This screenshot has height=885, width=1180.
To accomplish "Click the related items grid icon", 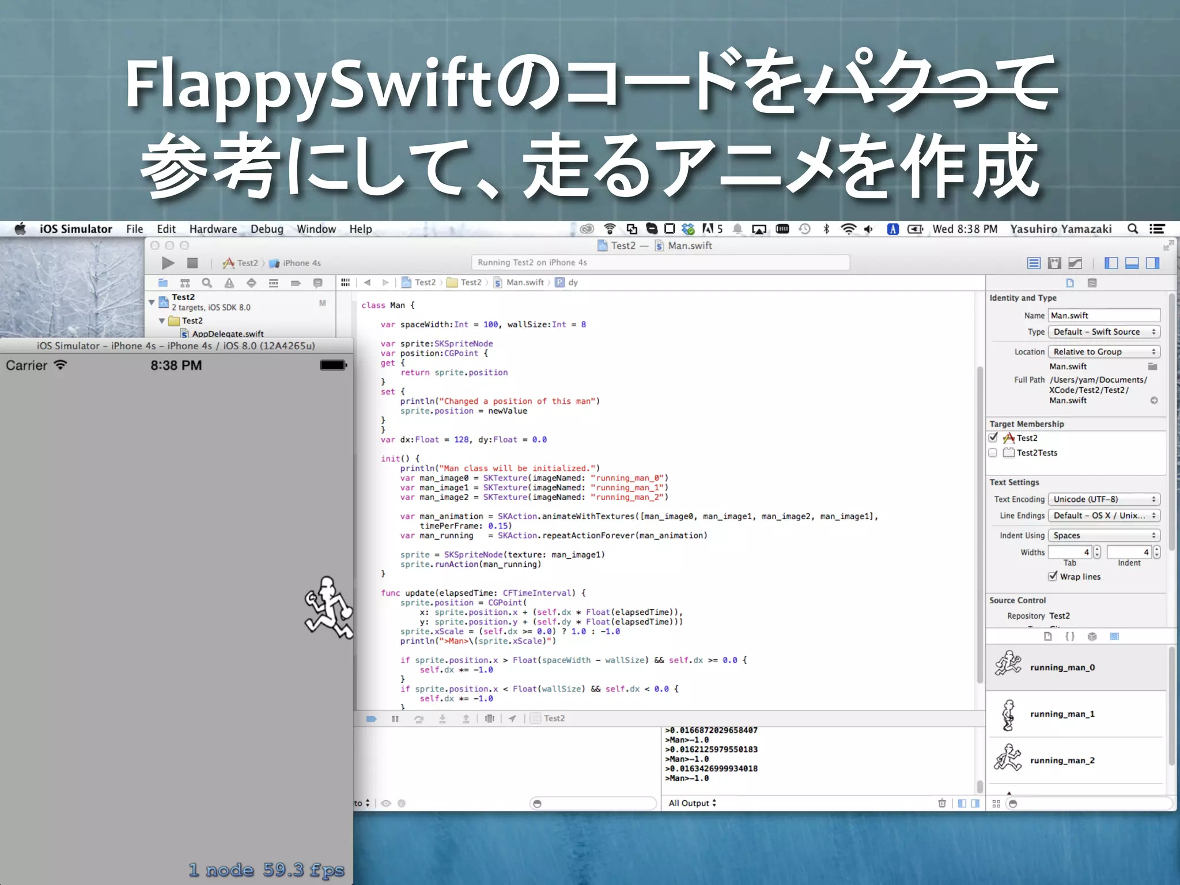I will click(345, 282).
